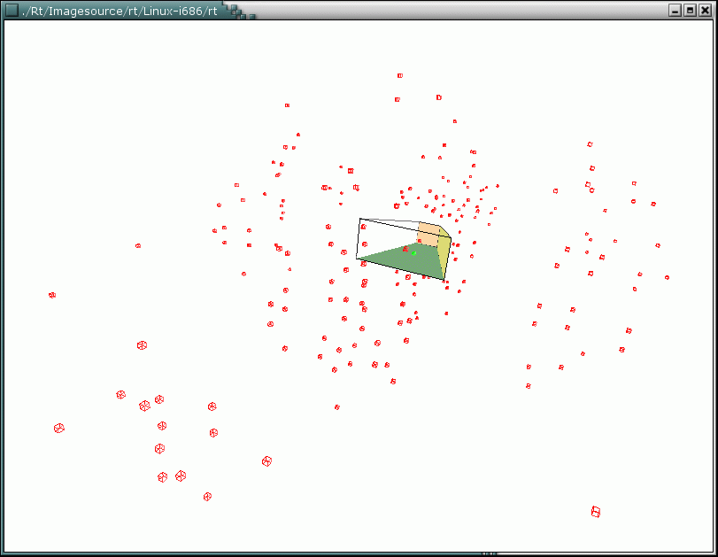Click the front-left bottom corner of the frustum
718x557 pixels.
357,259
